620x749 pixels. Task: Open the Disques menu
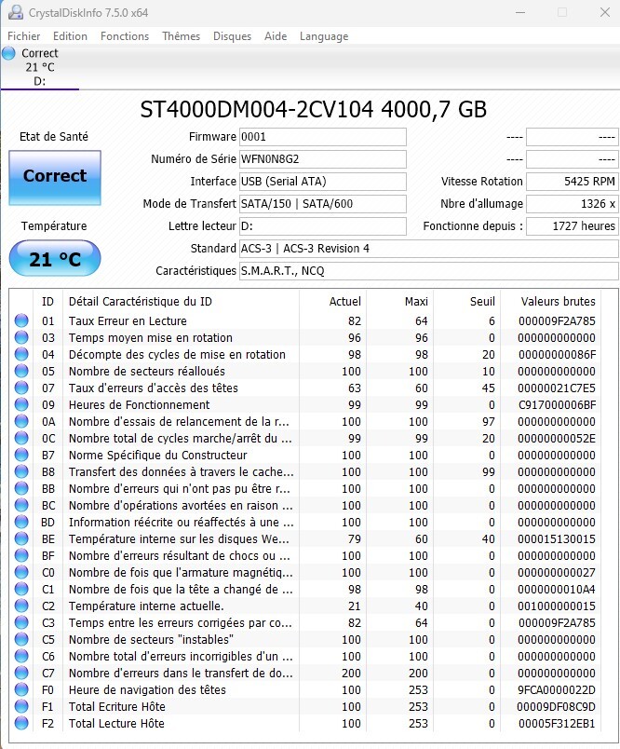click(232, 36)
